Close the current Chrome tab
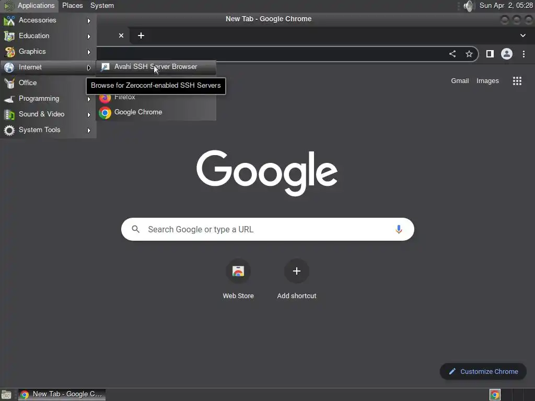The height and width of the screenshot is (401, 535). [x=121, y=36]
